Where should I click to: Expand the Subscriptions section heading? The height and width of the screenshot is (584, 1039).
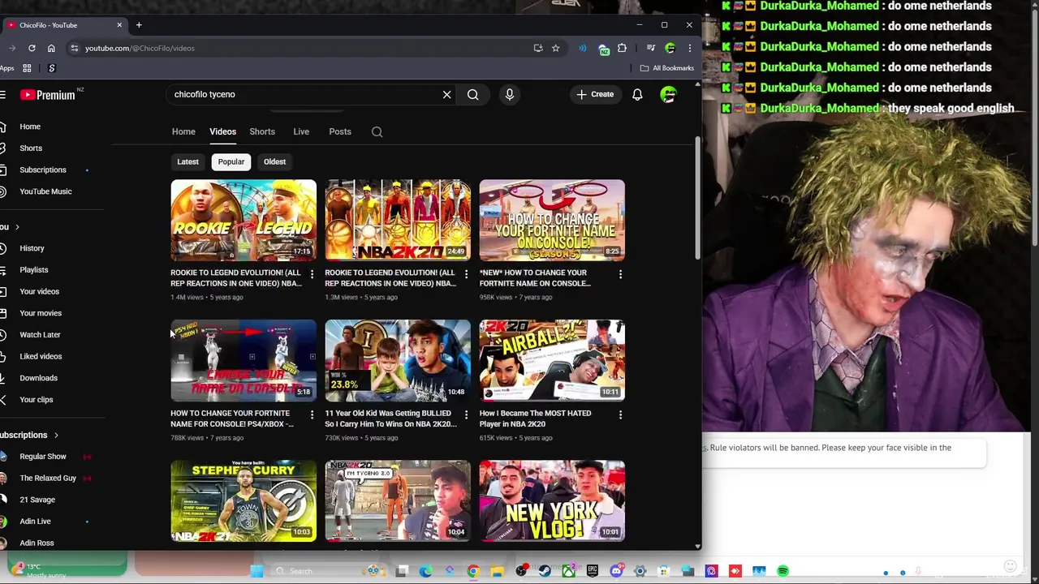pos(28,435)
